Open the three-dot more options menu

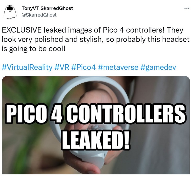point(187,8)
